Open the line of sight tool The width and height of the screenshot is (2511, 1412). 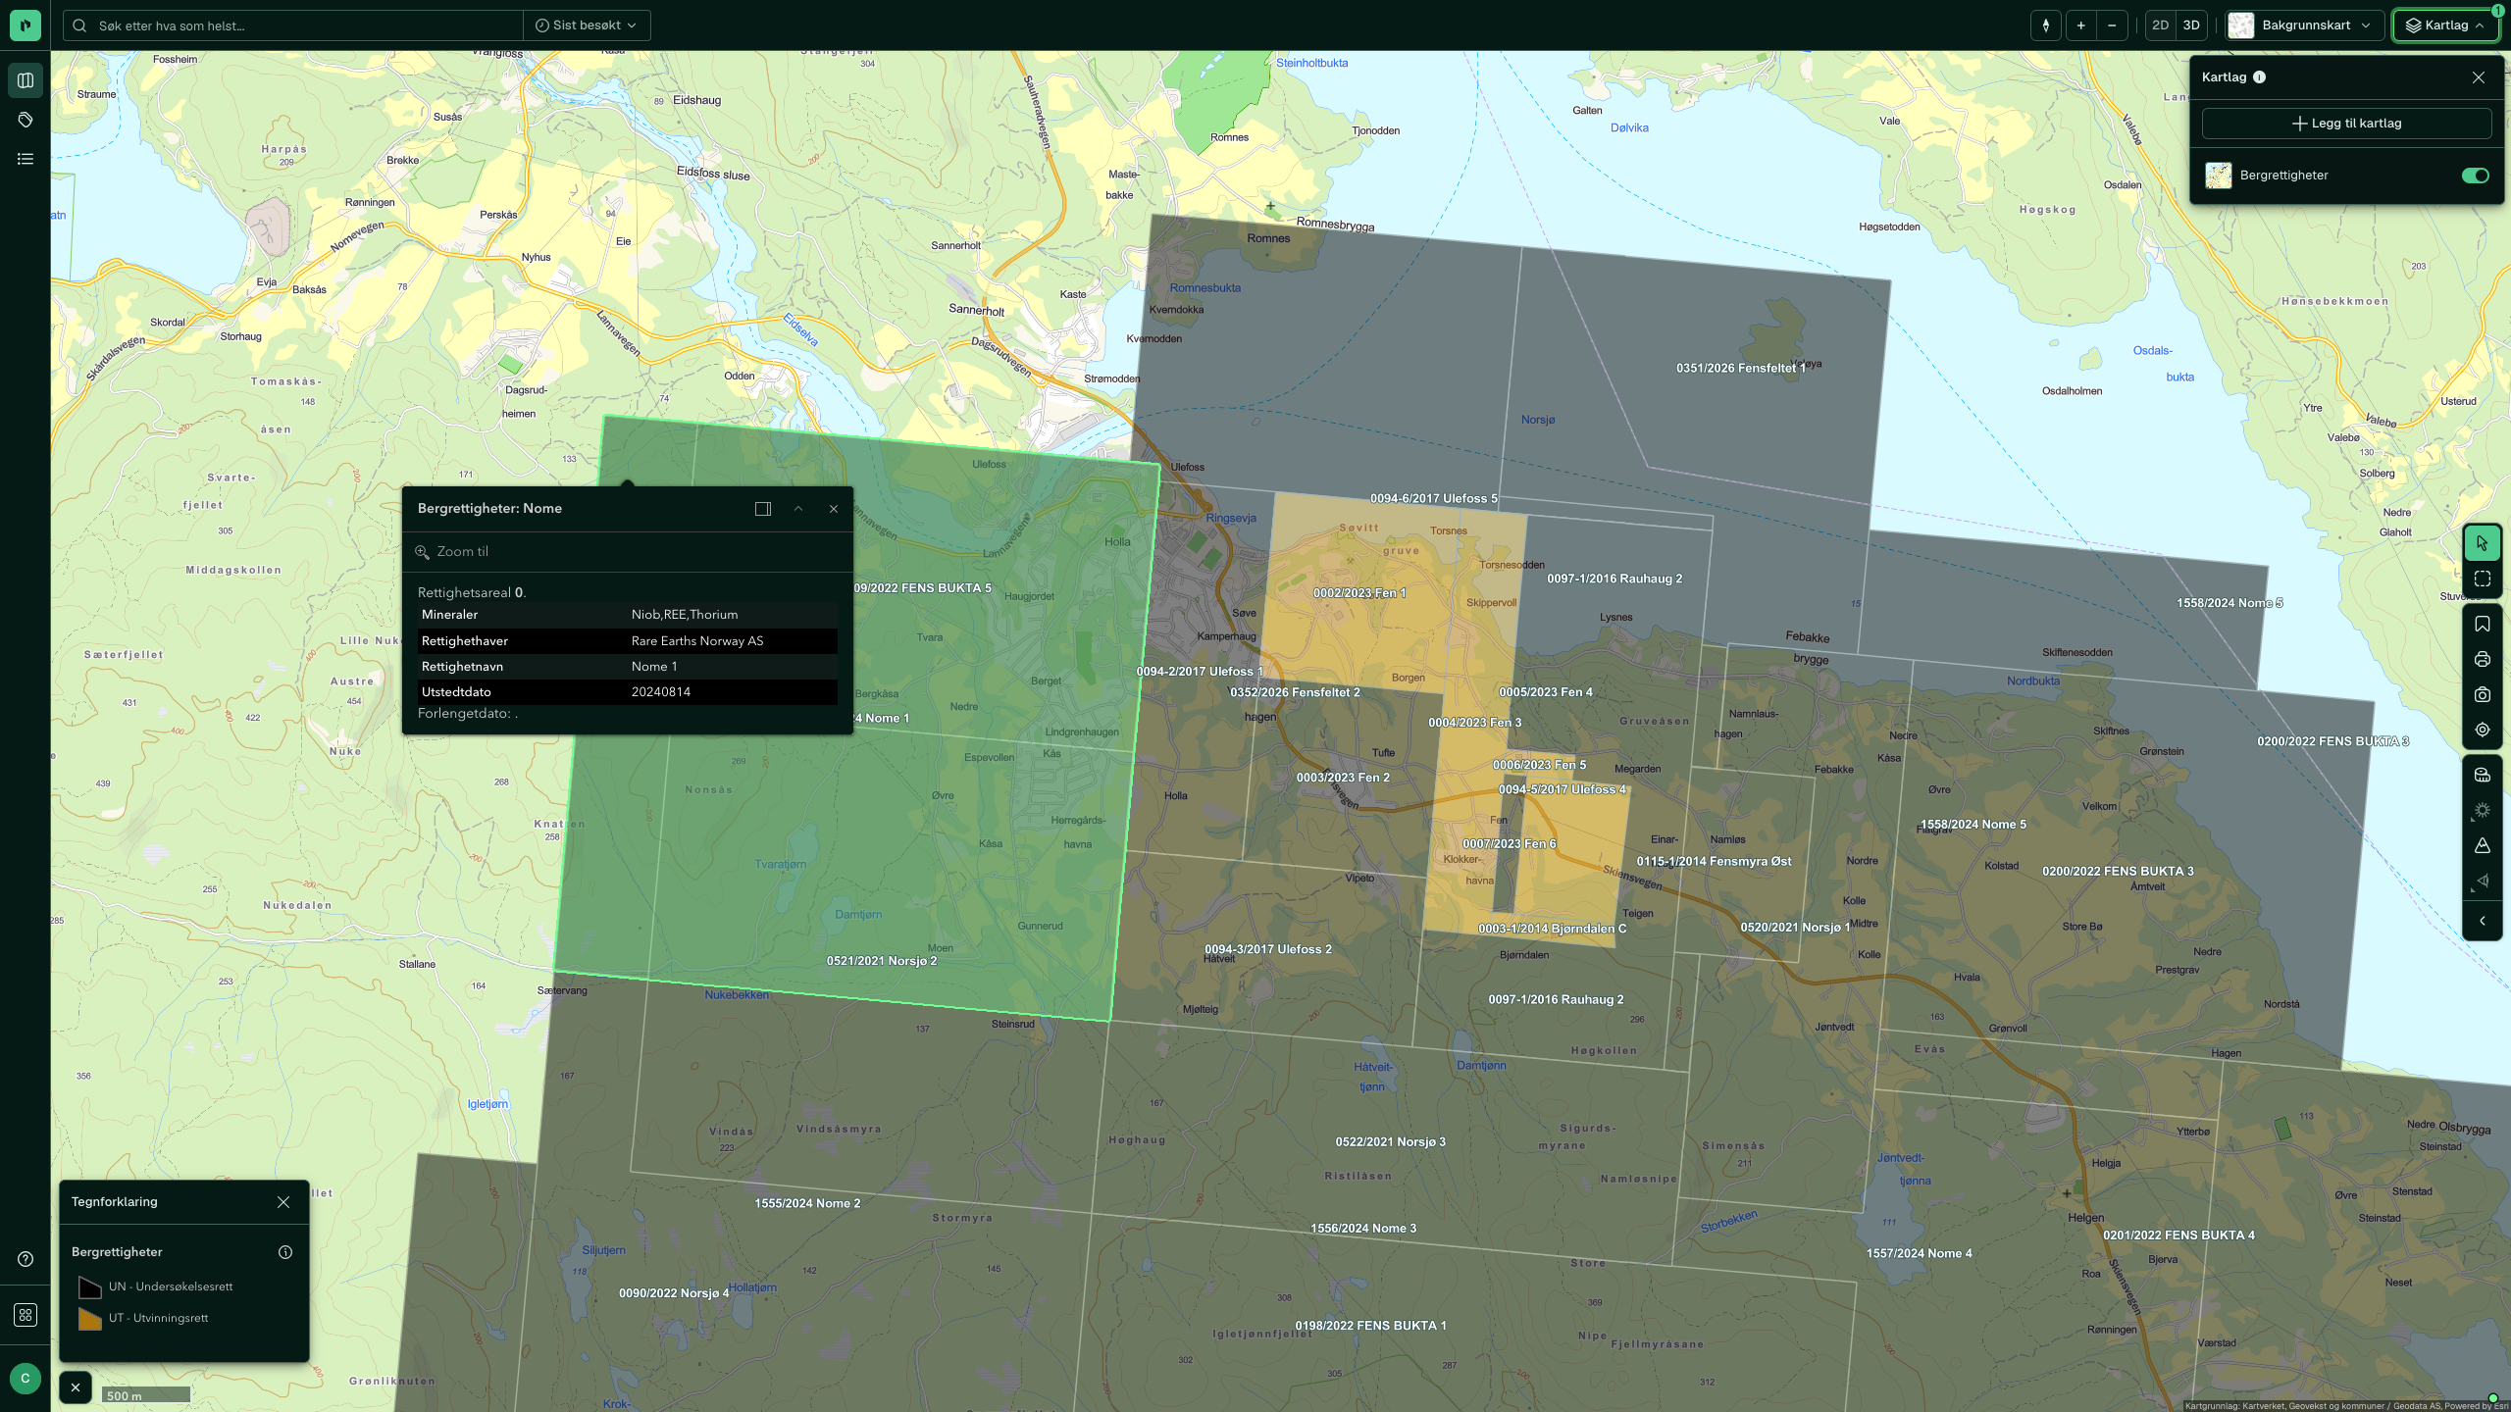[x=2483, y=881]
